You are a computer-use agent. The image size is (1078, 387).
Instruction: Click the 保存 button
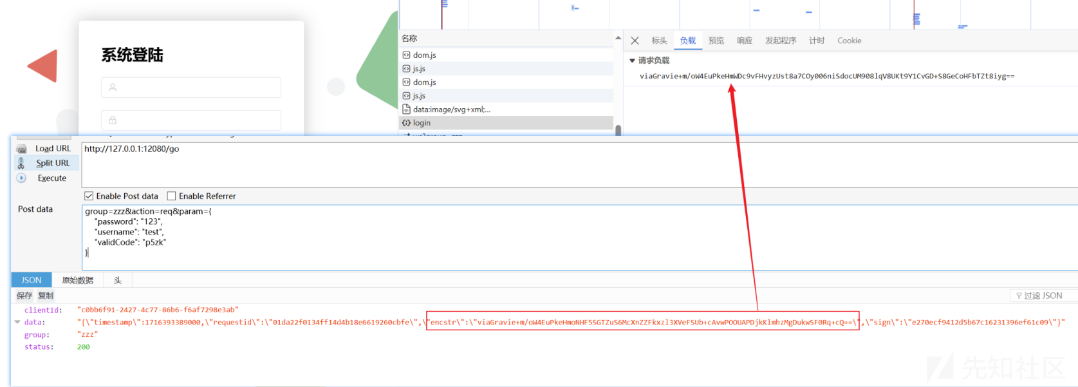pyautogui.click(x=24, y=296)
